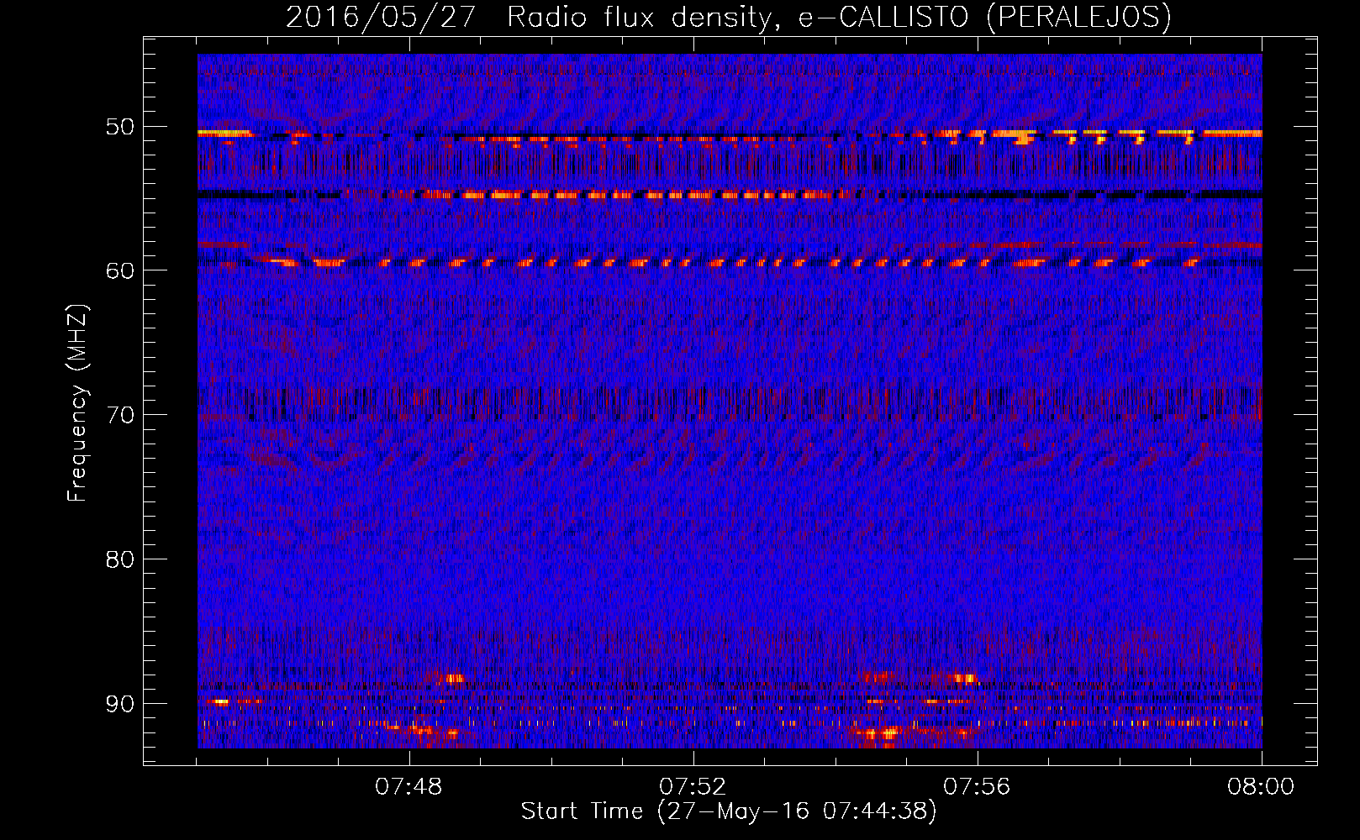Click the 60 frequency tick label
The image size is (1360, 840).
pos(119,270)
